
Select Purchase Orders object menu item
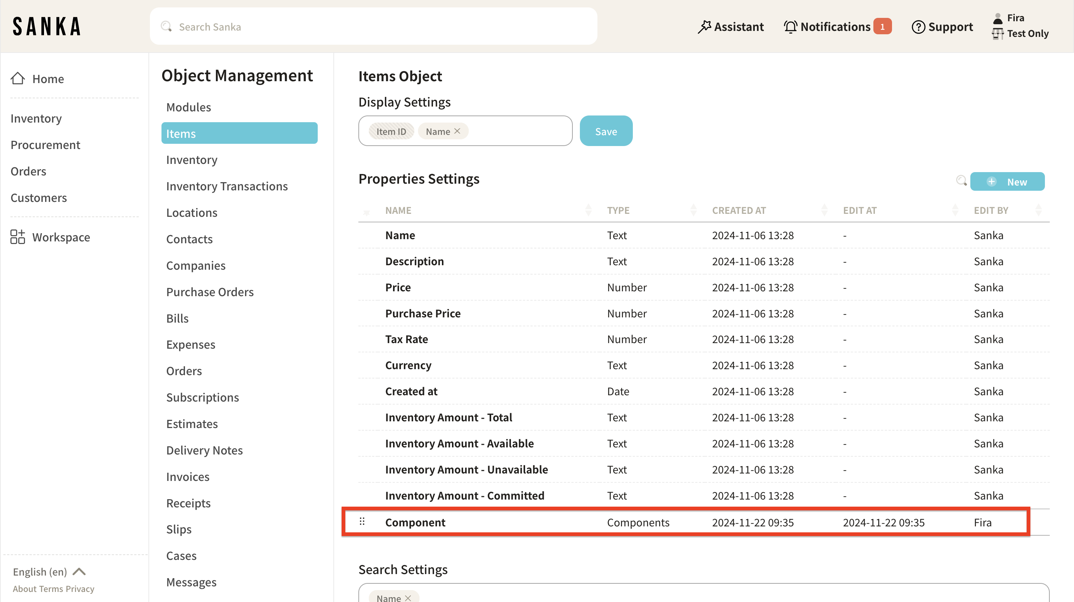tap(210, 292)
